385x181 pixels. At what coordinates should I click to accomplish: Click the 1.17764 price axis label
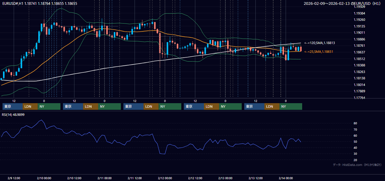[359, 98]
